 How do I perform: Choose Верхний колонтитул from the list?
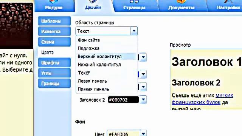pos(107,56)
